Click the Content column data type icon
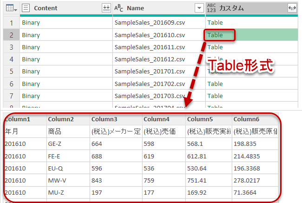 [x=26, y=8]
